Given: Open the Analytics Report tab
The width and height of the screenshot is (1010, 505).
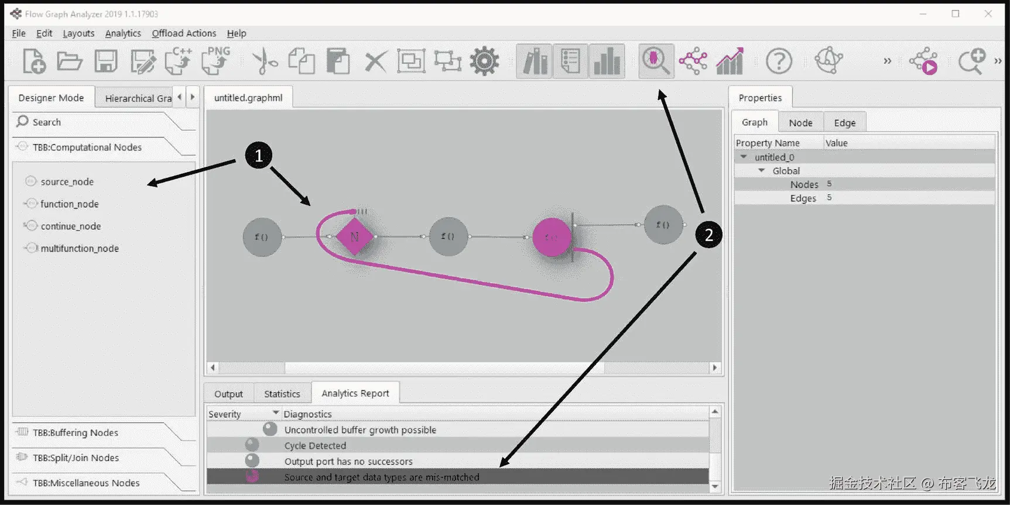Looking at the screenshot, I should point(355,393).
